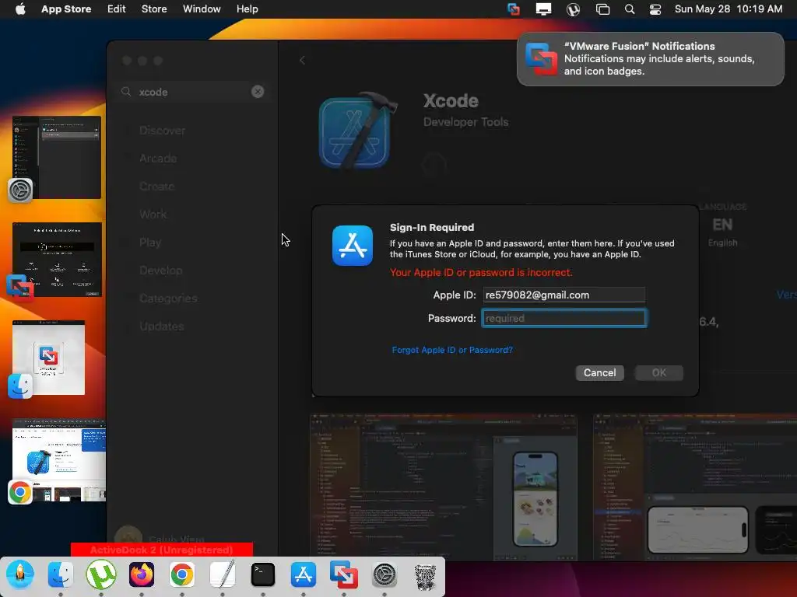Open the System Settings window thumbnail
Image resolution: width=797 pixels, height=597 pixels.
tap(57, 157)
